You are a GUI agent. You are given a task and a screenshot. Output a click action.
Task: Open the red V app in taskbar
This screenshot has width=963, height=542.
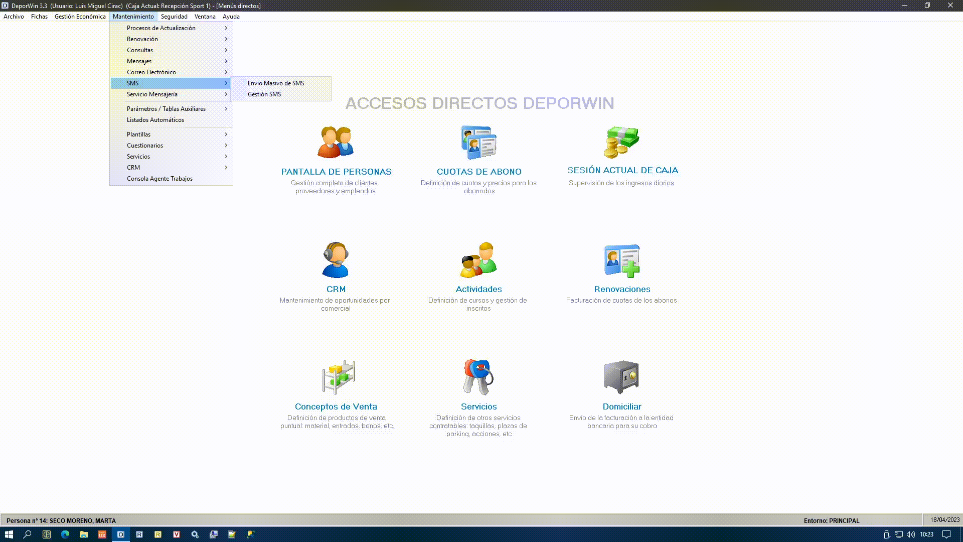click(177, 534)
